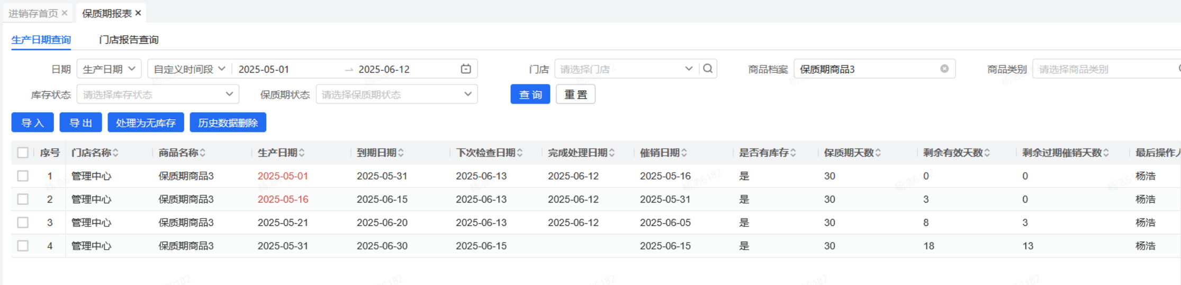
Task: Click the 处理为无库存 button
Action: click(x=146, y=122)
